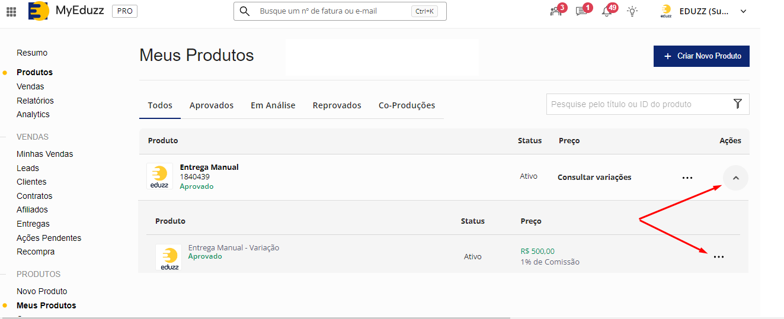Click the Criar Novo Produto button
Viewport: 784px width, 319px height.
pyautogui.click(x=701, y=56)
